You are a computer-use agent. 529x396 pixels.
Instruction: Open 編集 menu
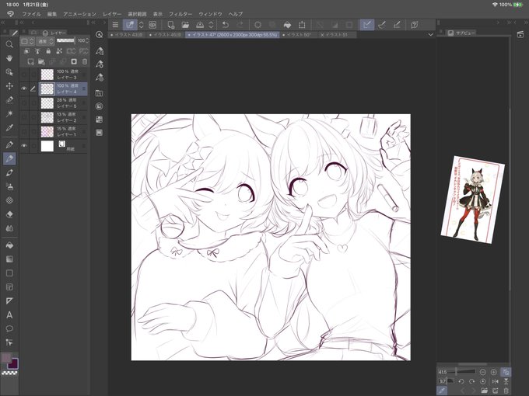(52, 14)
